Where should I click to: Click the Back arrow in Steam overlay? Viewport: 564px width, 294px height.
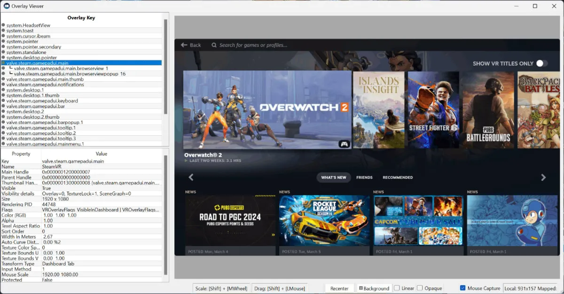point(184,45)
